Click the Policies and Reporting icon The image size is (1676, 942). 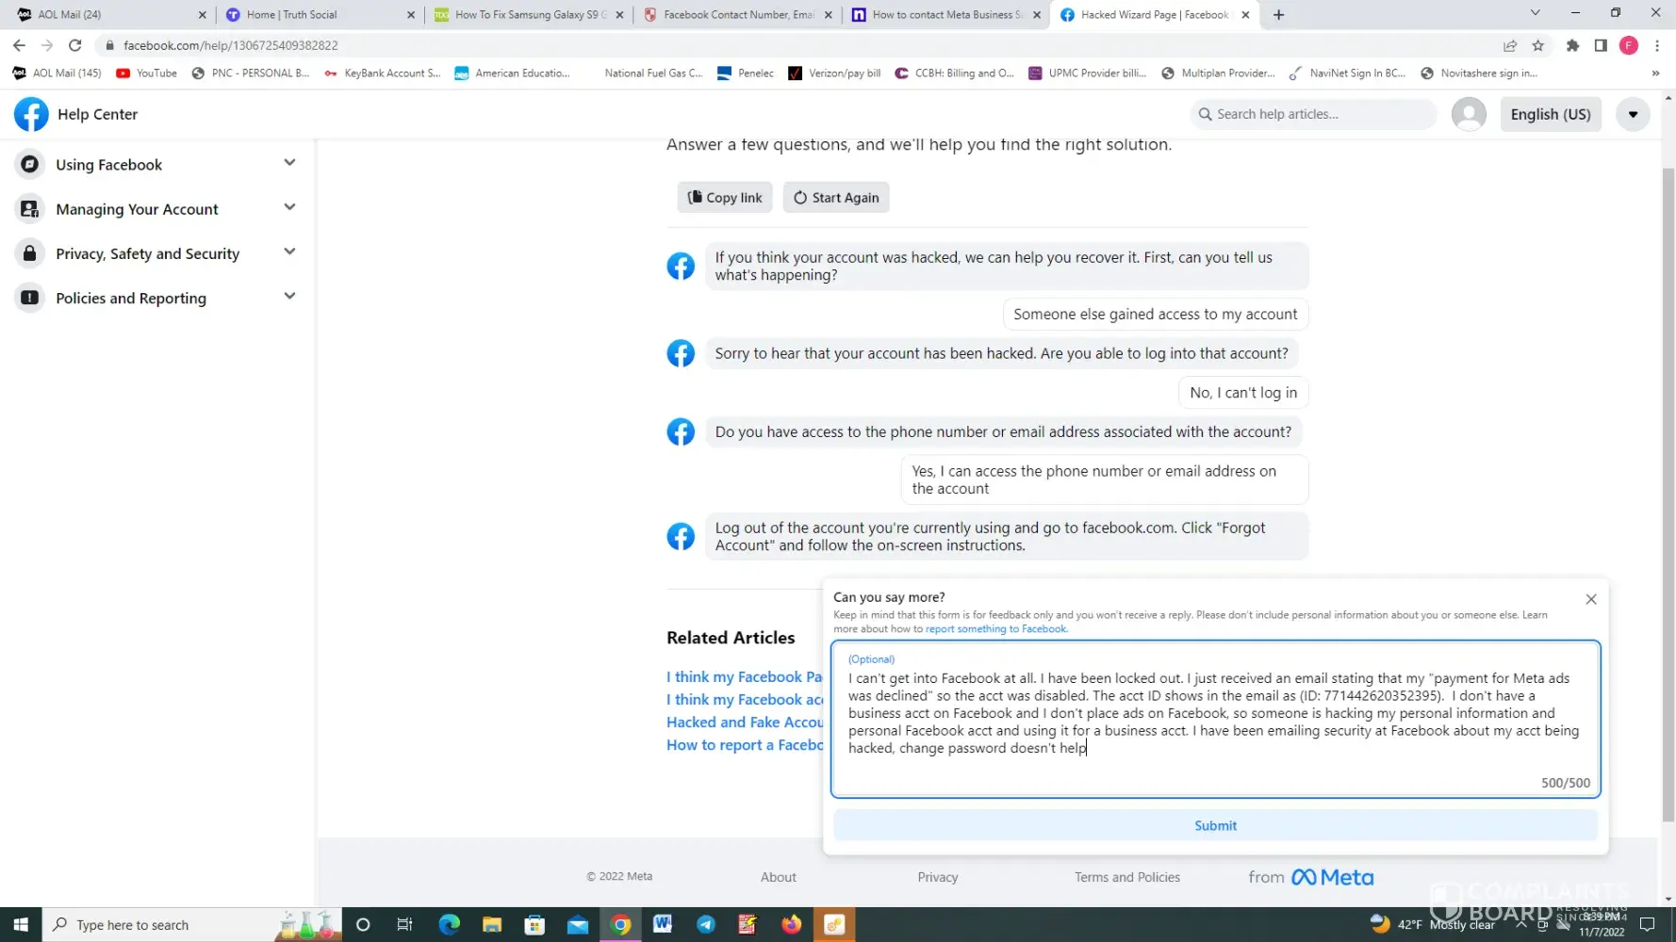pyautogui.click(x=30, y=298)
